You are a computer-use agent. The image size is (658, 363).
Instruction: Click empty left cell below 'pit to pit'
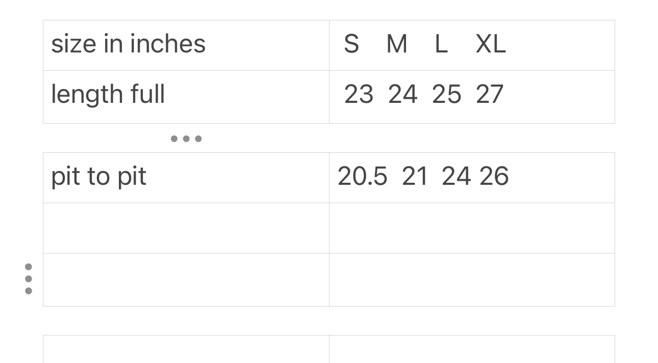pyautogui.click(x=186, y=228)
